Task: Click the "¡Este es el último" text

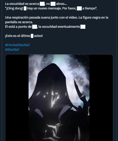Action: [18, 36]
